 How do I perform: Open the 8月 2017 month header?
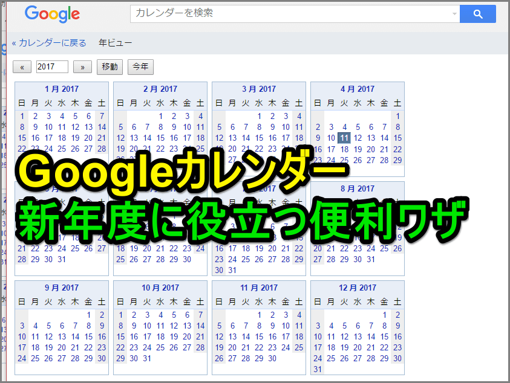click(x=358, y=188)
